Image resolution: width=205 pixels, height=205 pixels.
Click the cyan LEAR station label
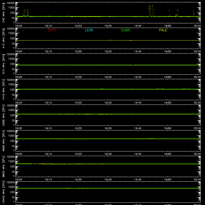89,30
